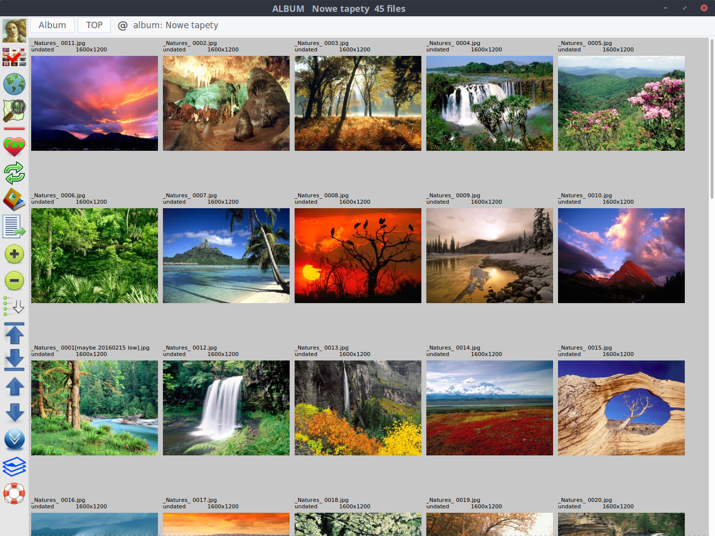The height and width of the screenshot is (536, 715).
Task: Click the filename '_Natures_ 0015.jpg'
Action: (x=585, y=348)
